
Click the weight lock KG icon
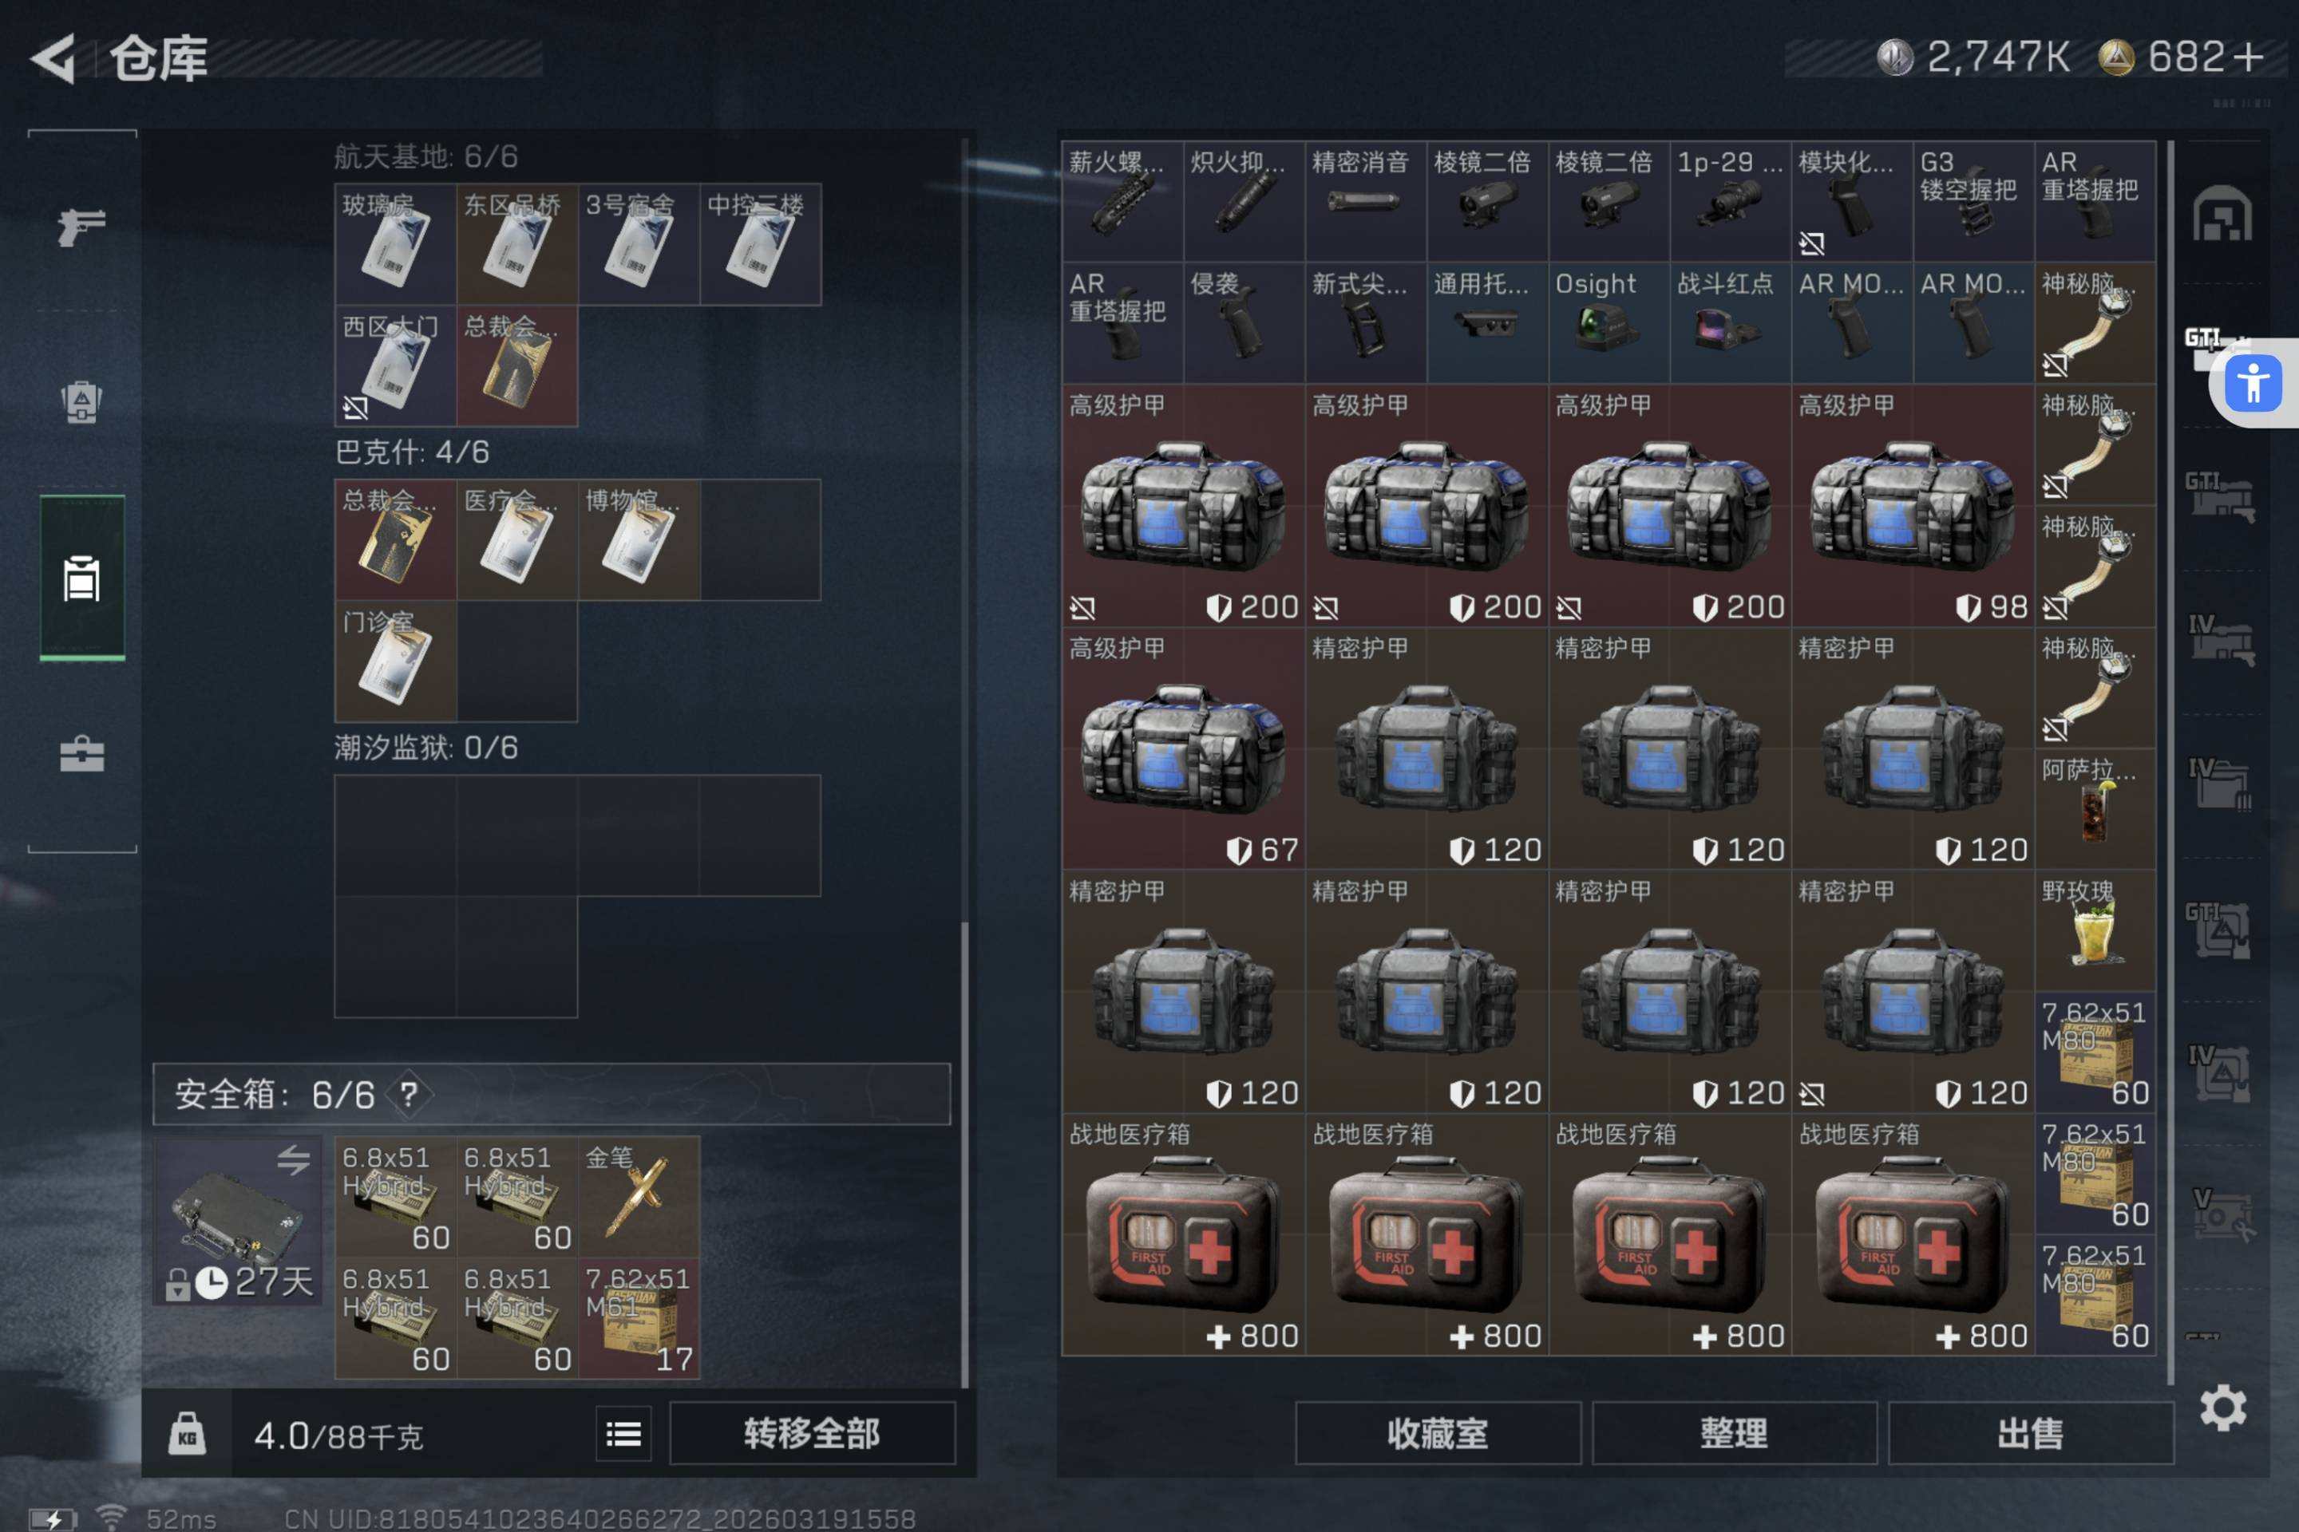coord(187,1435)
